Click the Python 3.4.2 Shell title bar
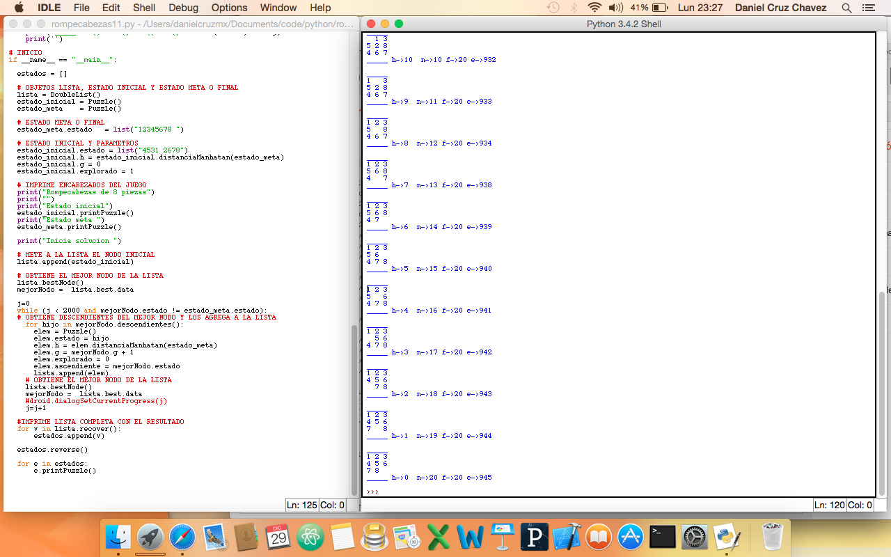This screenshot has height=557, width=891. click(624, 24)
